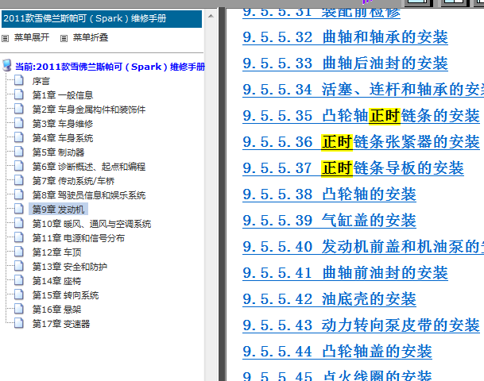Select the highlighted 第9章 发动机 entry

point(58,210)
